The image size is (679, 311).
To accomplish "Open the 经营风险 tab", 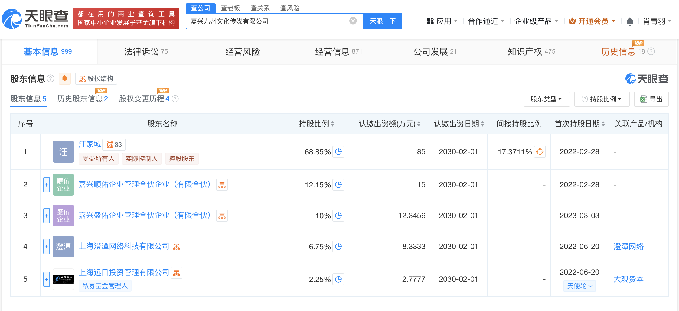I will pyautogui.click(x=243, y=51).
